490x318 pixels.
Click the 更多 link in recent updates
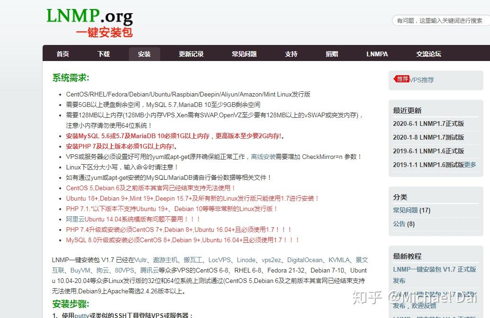point(470,165)
